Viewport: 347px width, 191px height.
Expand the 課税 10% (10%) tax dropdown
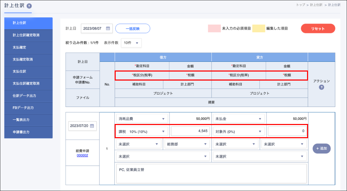coord(142,132)
